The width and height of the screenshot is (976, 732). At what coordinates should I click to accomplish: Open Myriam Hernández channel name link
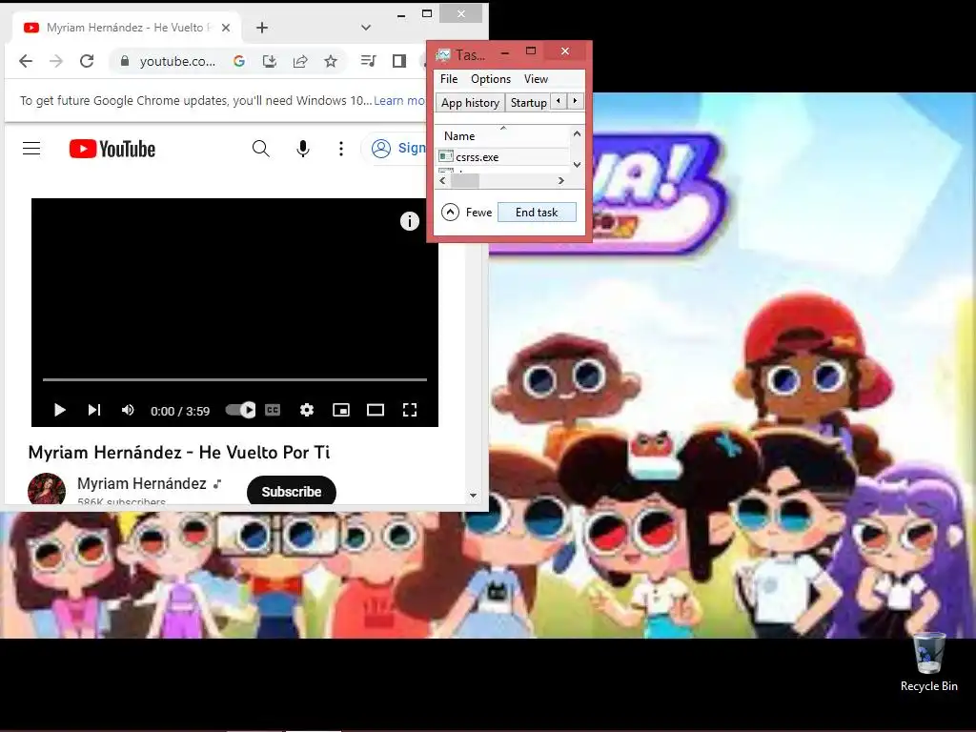(x=142, y=483)
